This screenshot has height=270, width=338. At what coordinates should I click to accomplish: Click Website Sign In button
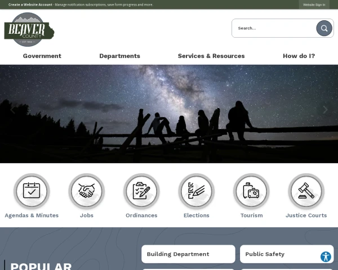click(314, 4)
